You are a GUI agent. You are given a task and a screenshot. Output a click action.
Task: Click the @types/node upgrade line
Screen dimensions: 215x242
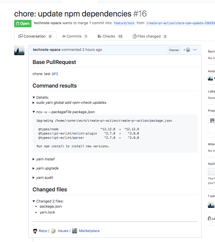(x=89, y=129)
